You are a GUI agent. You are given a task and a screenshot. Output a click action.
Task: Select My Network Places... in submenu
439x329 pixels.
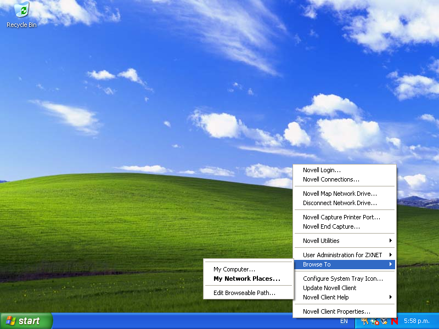tap(249, 279)
